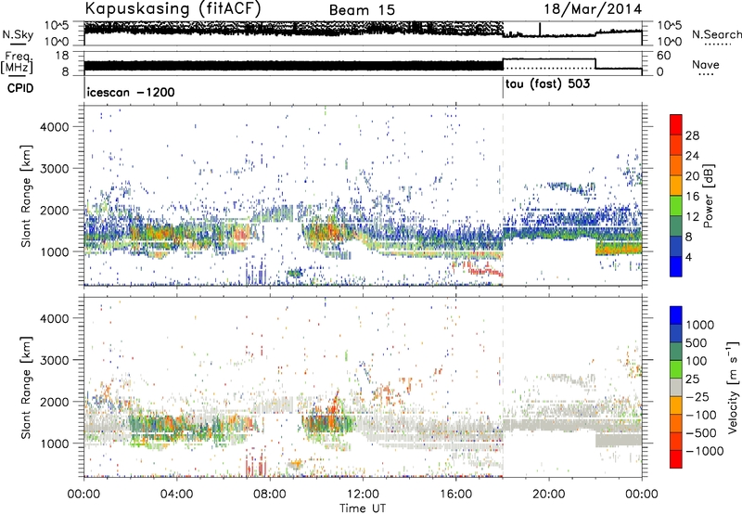Screen dimensions: 742x514
Task: Pick the red top segment of power colorbar
Action: click(676, 124)
